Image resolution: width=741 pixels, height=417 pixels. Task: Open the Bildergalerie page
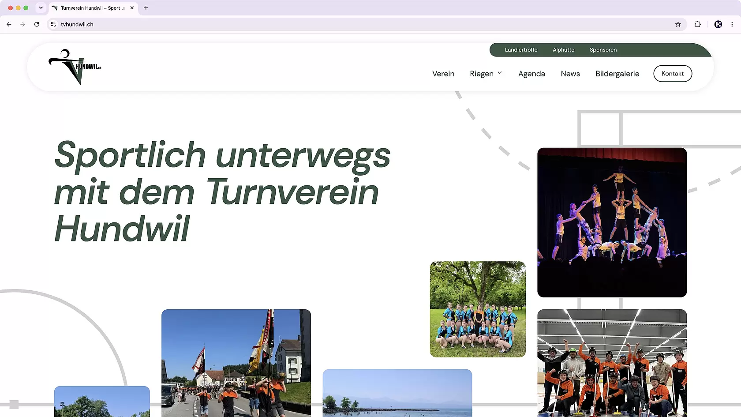point(617,74)
